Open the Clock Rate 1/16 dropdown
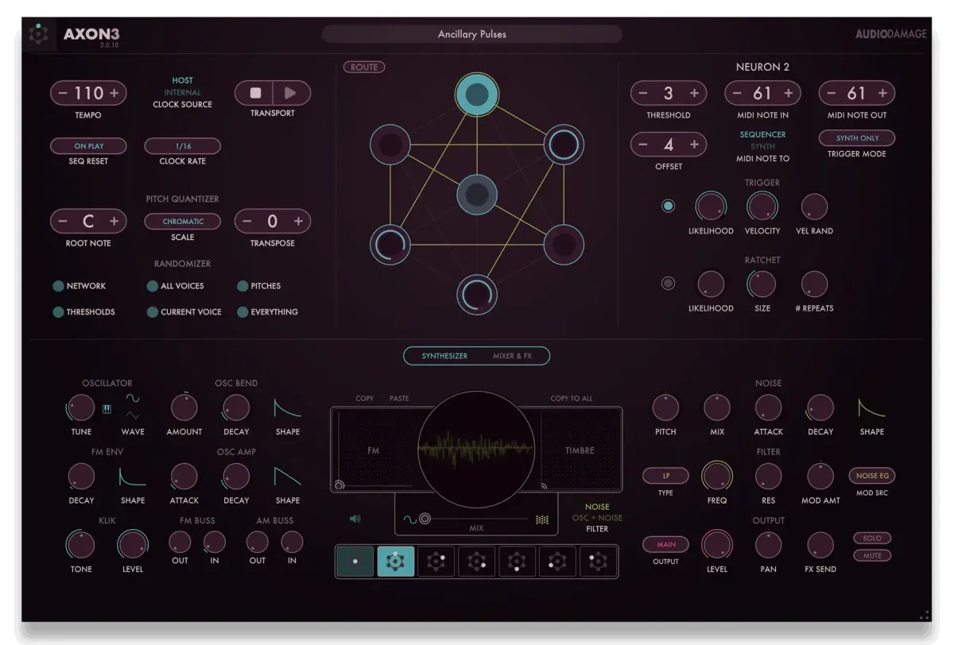The width and height of the screenshot is (954, 645). [x=182, y=146]
